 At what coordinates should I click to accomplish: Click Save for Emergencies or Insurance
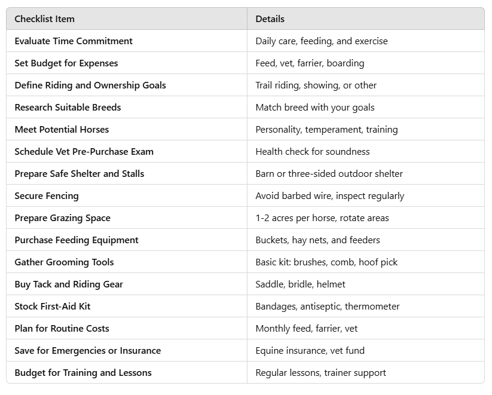click(x=88, y=350)
